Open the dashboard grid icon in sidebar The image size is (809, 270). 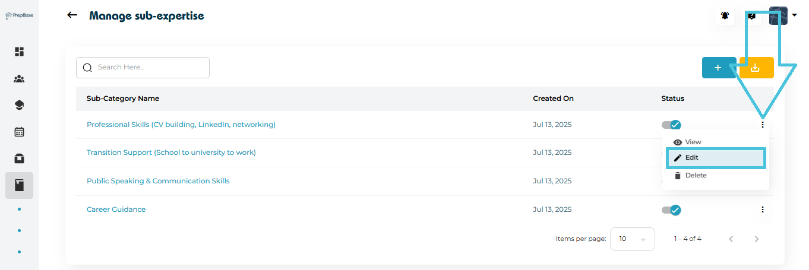point(19,52)
